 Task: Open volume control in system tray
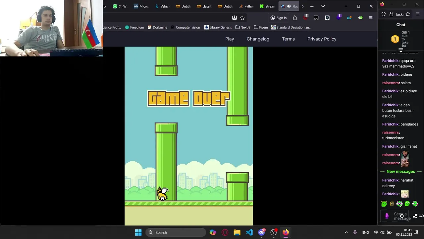(x=382, y=232)
